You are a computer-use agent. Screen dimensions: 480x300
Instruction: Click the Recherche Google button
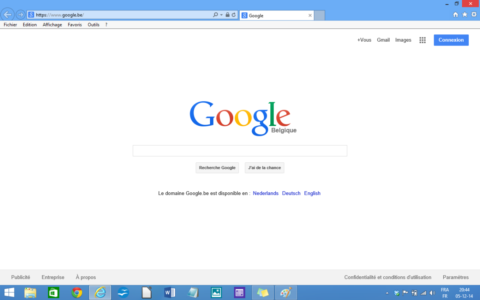click(217, 168)
